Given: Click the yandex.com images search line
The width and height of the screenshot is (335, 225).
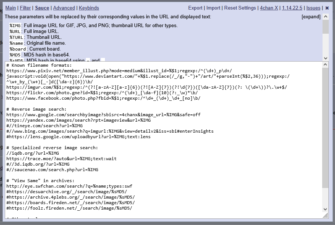Looking at the screenshot, I should (x=79, y=120).
